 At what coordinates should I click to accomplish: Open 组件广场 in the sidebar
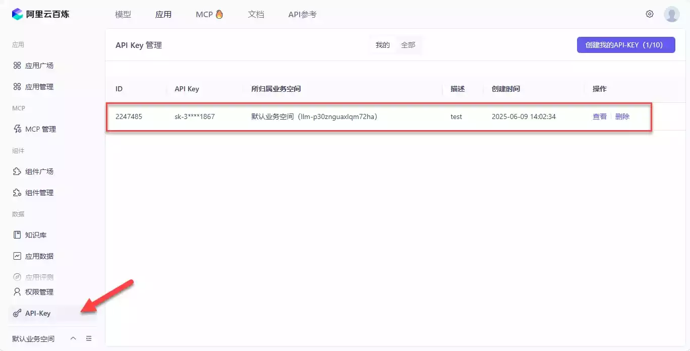(x=39, y=171)
